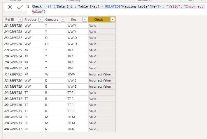Select Valid check cell for Ref ID 2349898729

click(102, 26)
